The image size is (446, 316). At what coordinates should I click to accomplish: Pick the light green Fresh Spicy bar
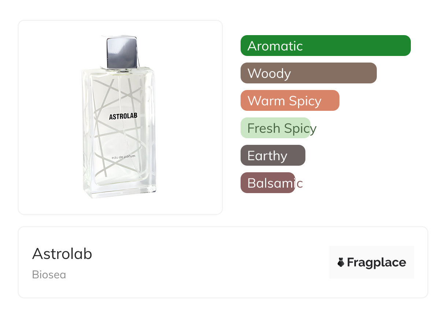(x=275, y=128)
